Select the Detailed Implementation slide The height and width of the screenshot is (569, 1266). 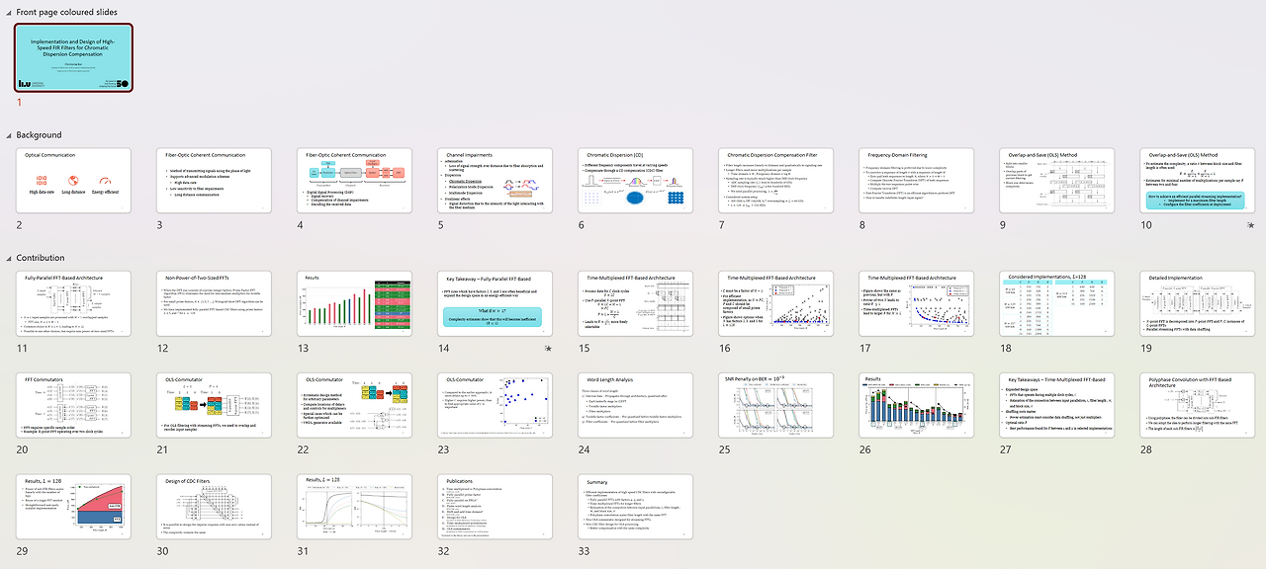1198,304
